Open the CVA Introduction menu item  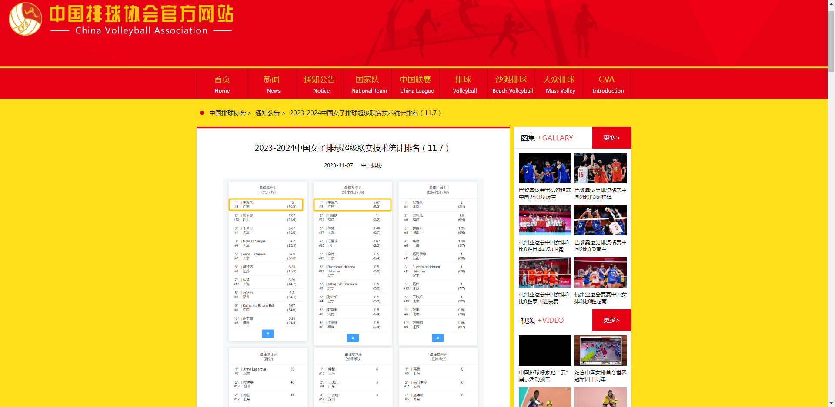pyautogui.click(x=607, y=84)
